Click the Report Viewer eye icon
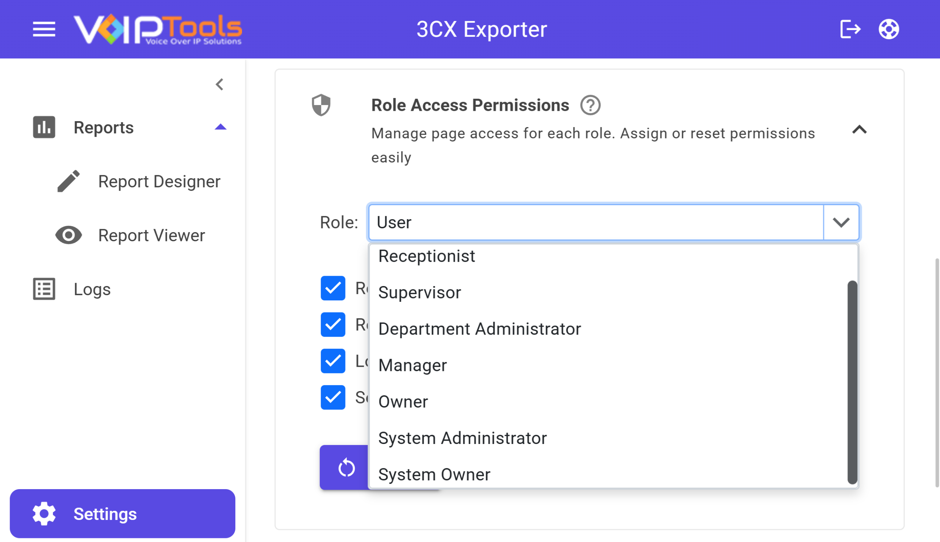 pyautogui.click(x=68, y=235)
